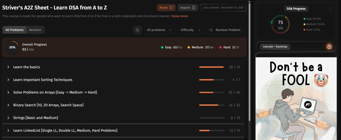
Task: Click the orange lock icon beside Calendar + Roadmap
Action: (x=329, y=47)
